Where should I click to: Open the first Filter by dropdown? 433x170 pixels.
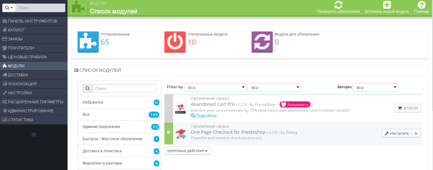click(x=216, y=88)
